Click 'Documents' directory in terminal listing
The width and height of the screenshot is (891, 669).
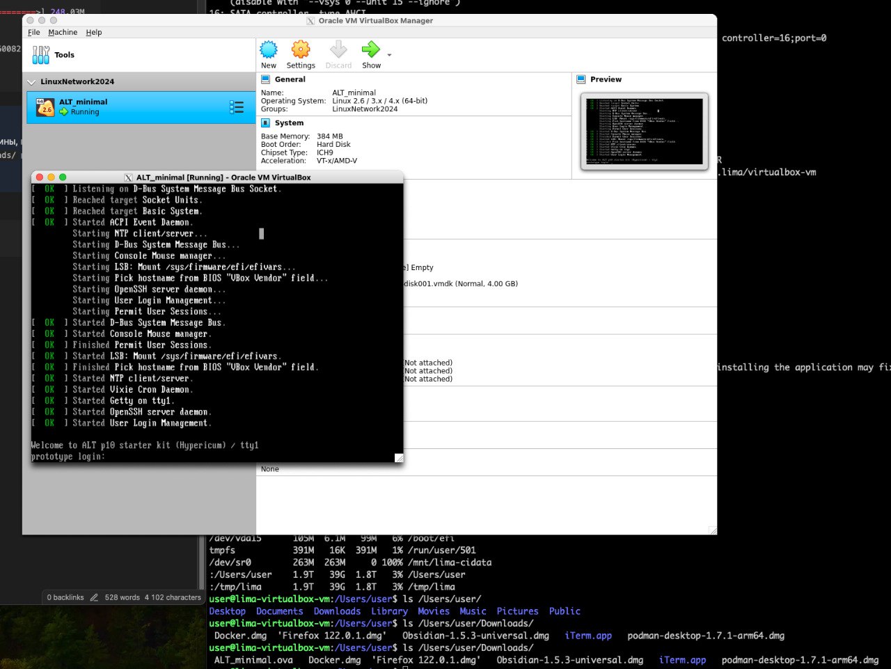280,611
